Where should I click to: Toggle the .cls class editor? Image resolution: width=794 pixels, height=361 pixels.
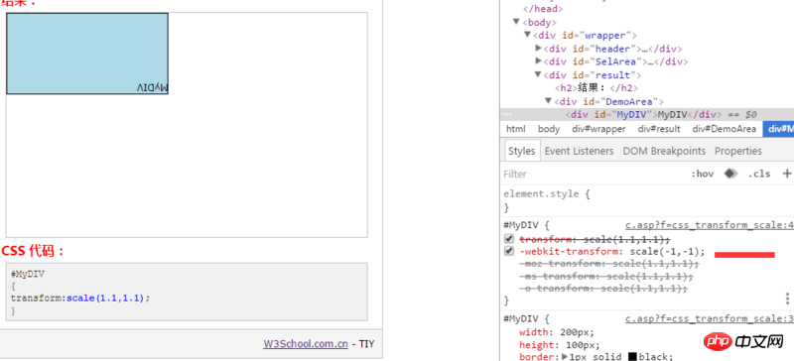pyautogui.click(x=759, y=174)
